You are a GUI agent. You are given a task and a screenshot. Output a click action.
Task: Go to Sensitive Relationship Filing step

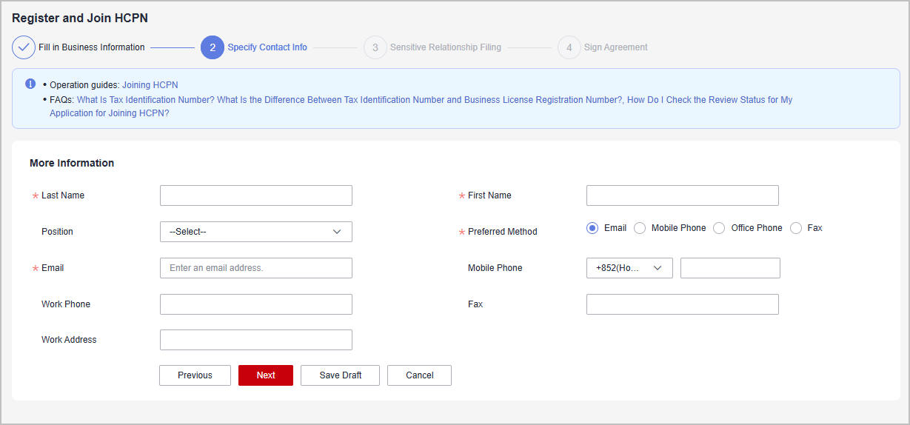point(445,47)
